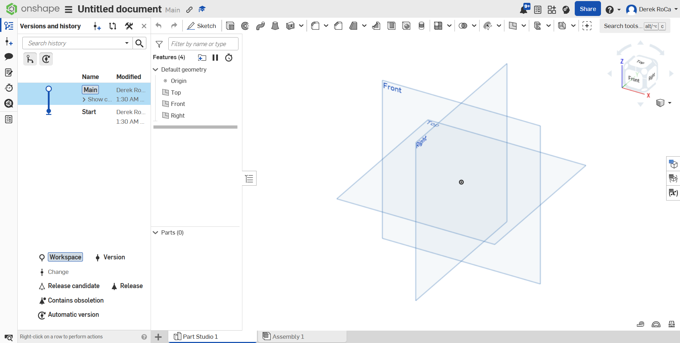Toggle the Versions and history panel icon
The height and width of the screenshot is (343, 680).
coord(9,26)
